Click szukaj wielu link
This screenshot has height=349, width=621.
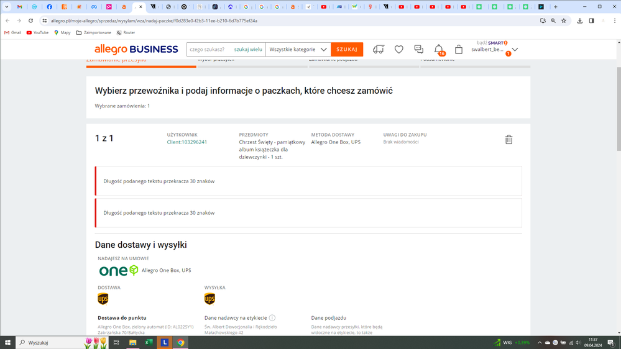coord(248,50)
